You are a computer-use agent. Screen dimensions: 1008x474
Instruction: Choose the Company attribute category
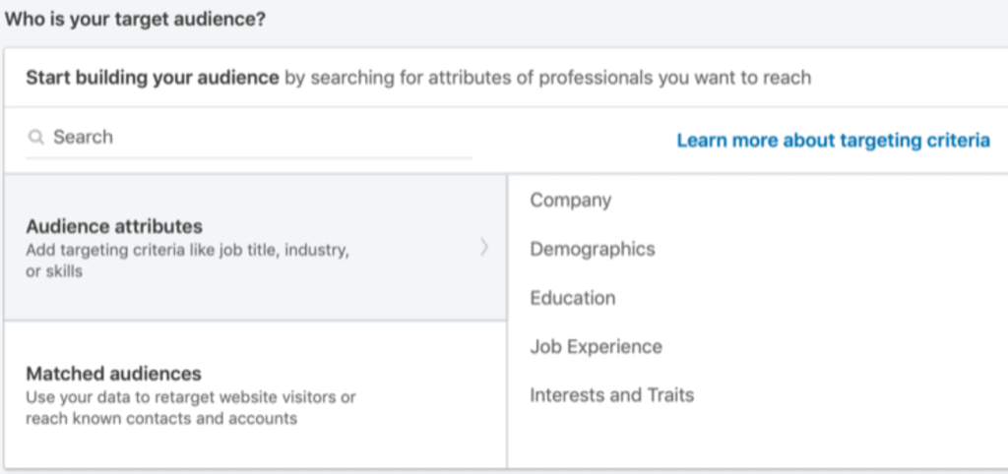pyautogui.click(x=570, y=201)
